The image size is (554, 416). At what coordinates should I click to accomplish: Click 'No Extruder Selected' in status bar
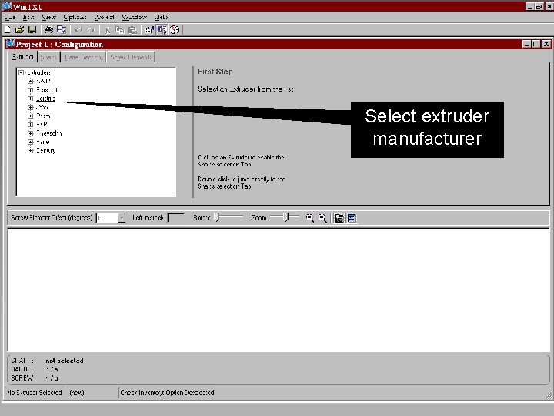coord(35,393)
